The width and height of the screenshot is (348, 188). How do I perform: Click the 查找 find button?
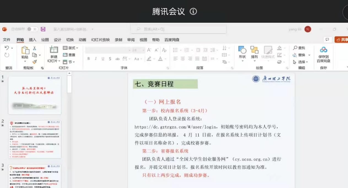click(299, 48)
